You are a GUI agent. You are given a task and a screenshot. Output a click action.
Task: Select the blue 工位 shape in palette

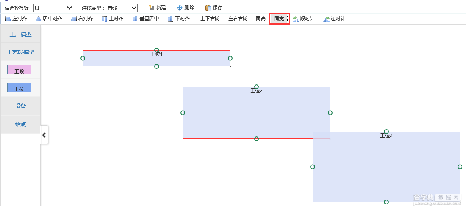19,87
